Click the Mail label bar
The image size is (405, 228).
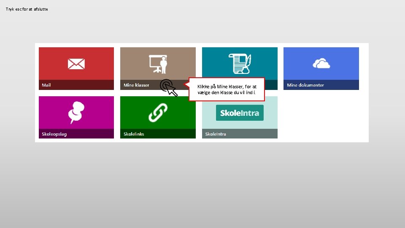click(76, 85)
